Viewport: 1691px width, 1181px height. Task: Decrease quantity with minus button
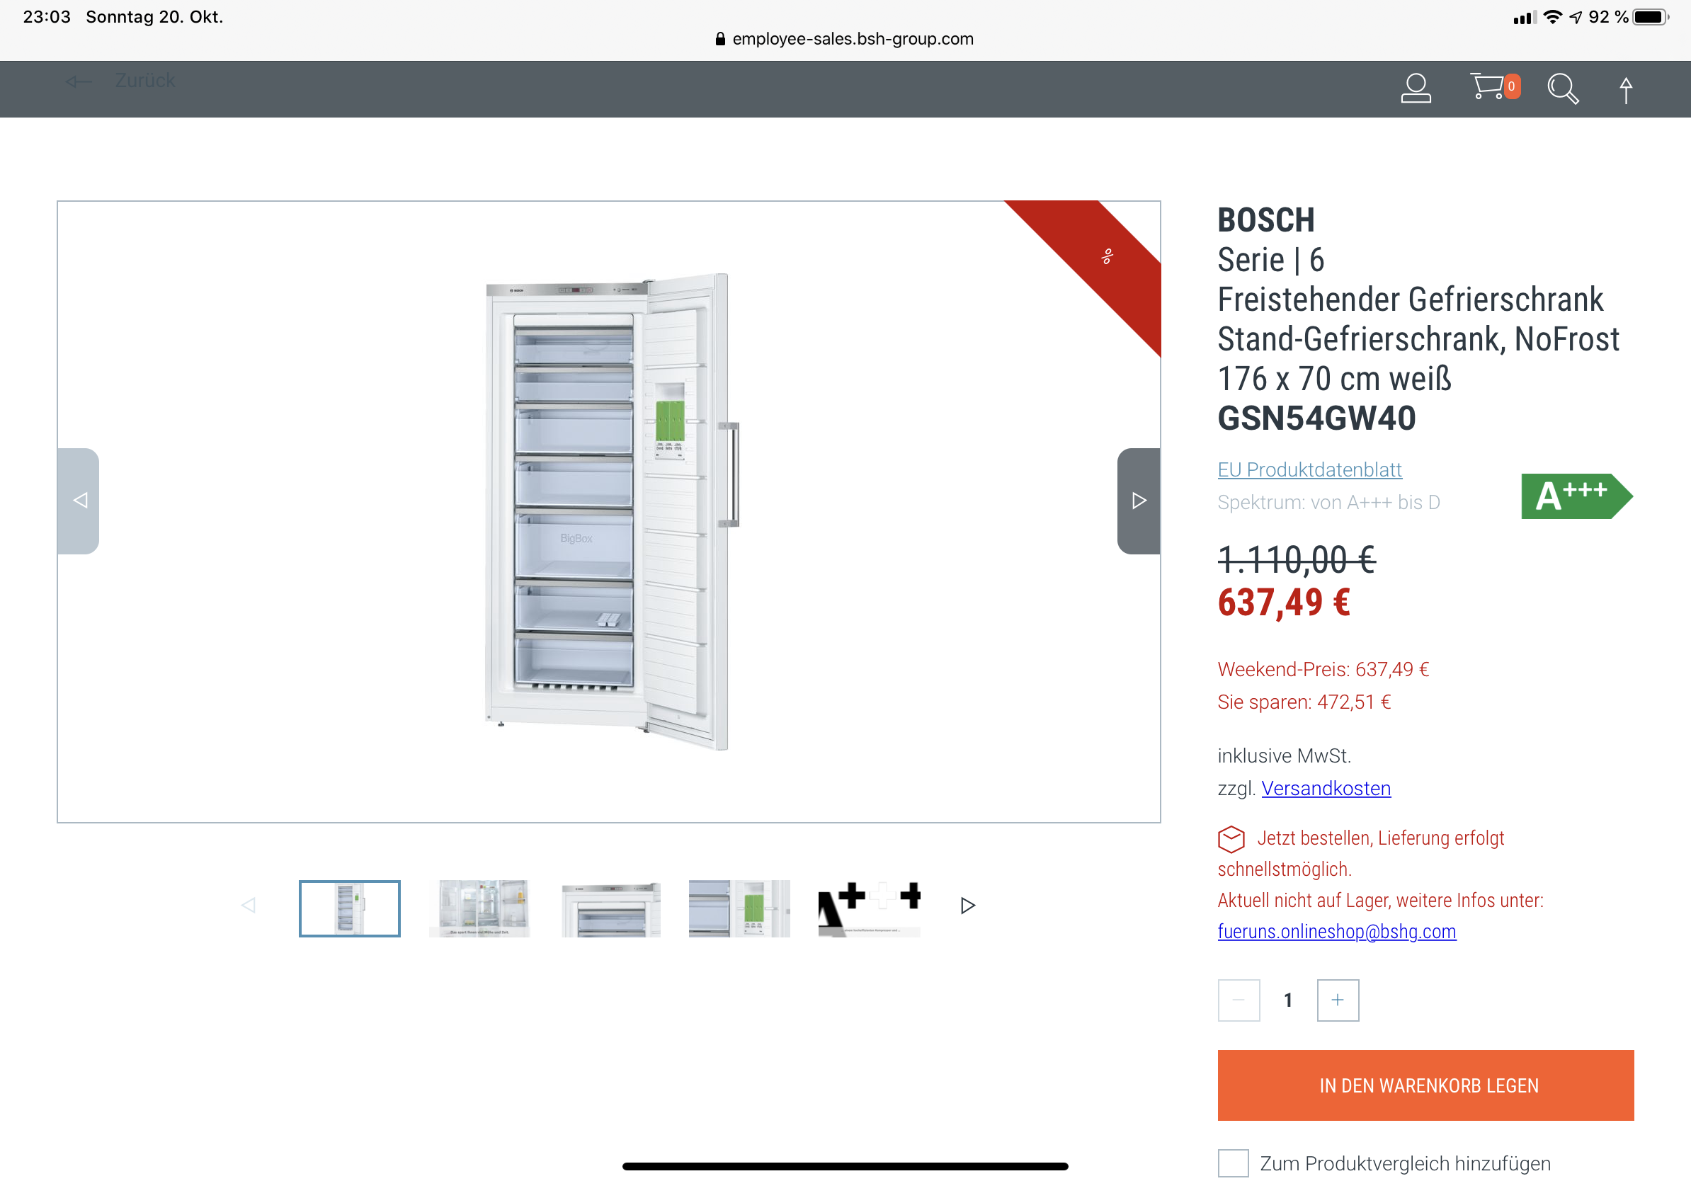click(x=1238, y=1000)
